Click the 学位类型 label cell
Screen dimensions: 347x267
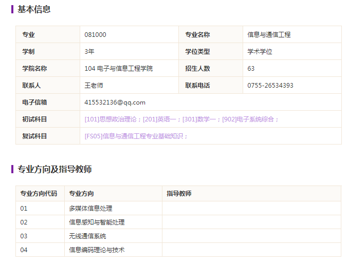coord(211,51)
